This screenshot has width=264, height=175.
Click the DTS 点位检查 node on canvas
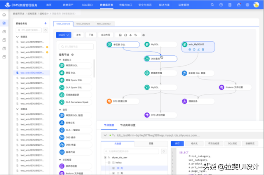coord(160,115)
